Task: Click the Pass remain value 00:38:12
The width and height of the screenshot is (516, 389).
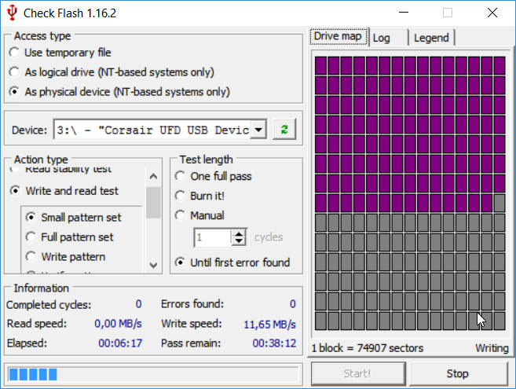Action: [x=274, y=343]
